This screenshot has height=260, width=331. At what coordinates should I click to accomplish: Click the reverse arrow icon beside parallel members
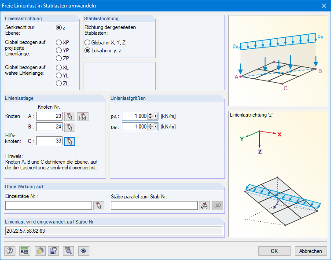(x=217, y=205)
